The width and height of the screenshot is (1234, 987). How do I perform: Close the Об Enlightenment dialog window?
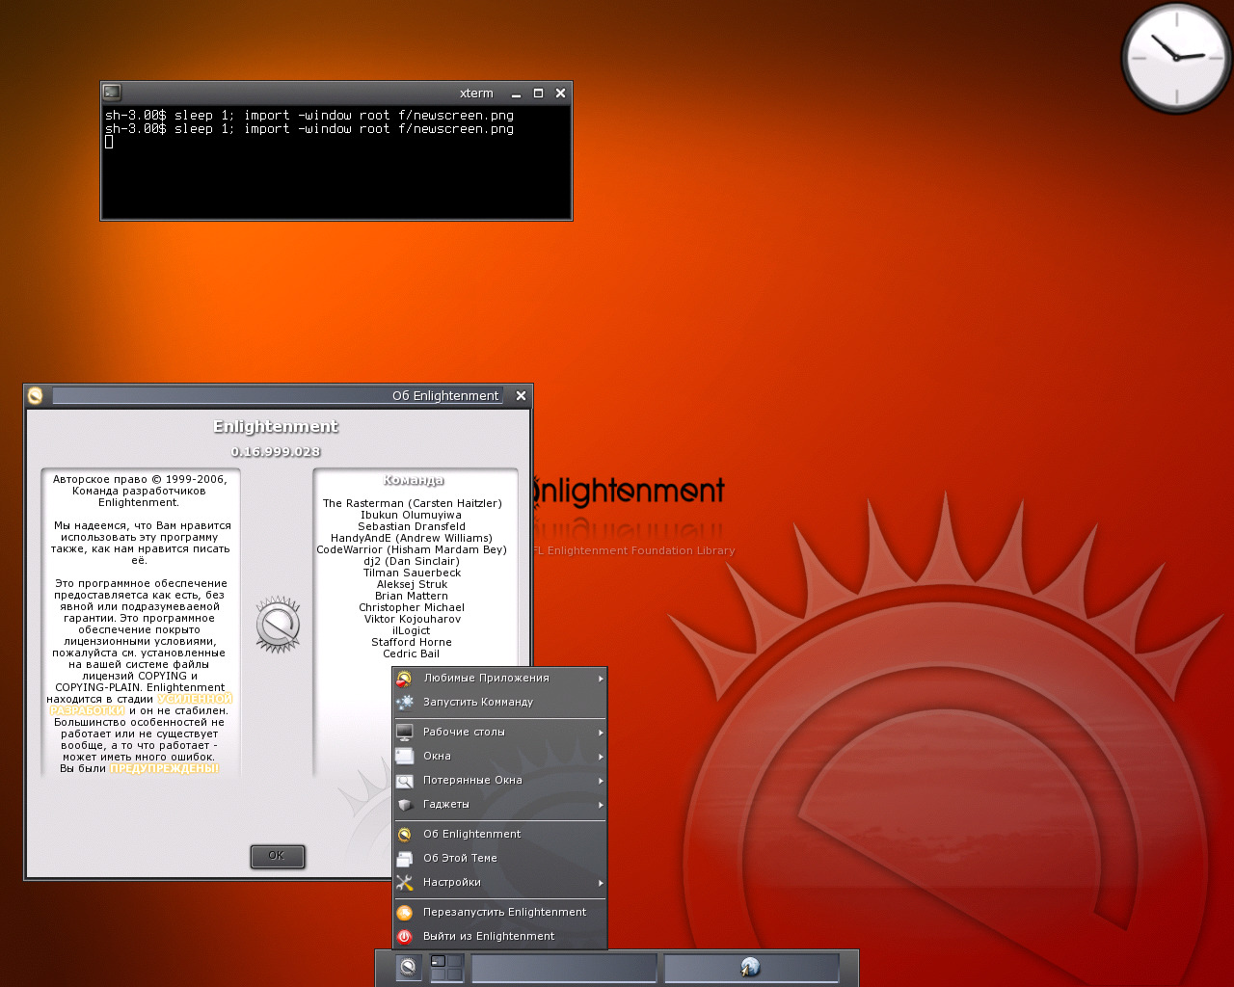pos(521,395)
